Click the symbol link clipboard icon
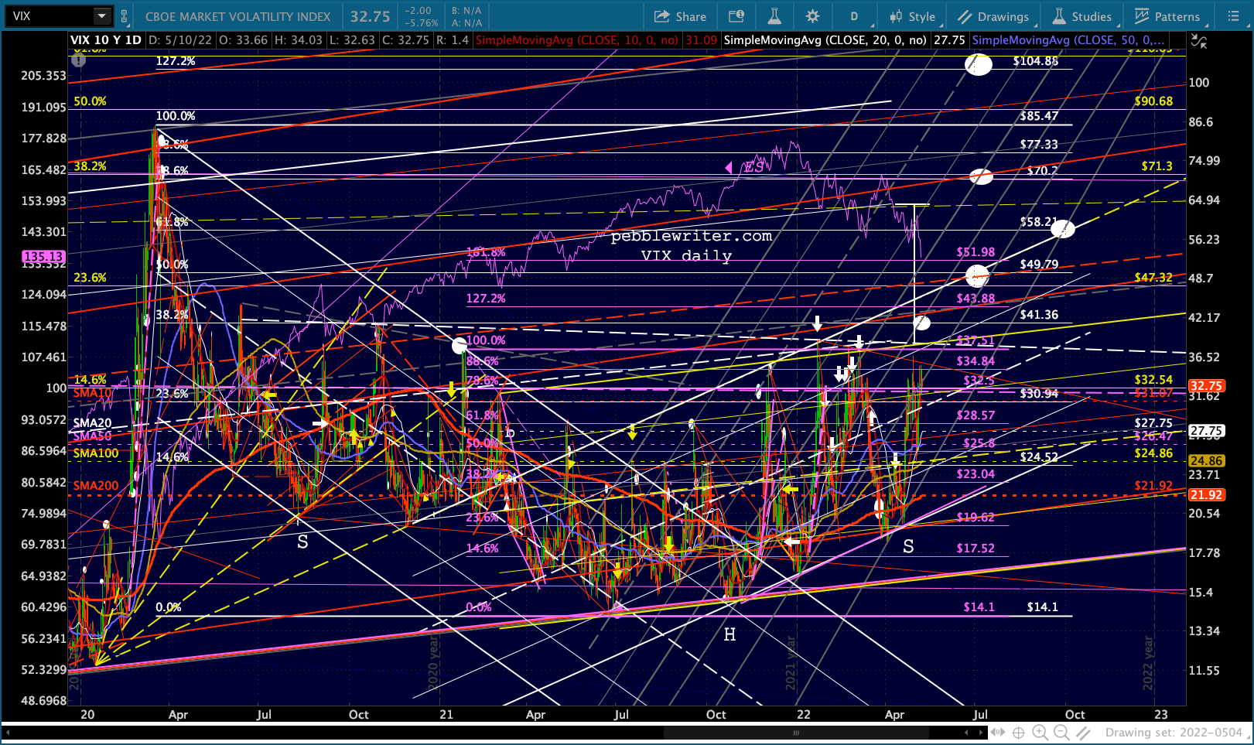This screenshot has width=1254, height=745. (x=125, y=15)
